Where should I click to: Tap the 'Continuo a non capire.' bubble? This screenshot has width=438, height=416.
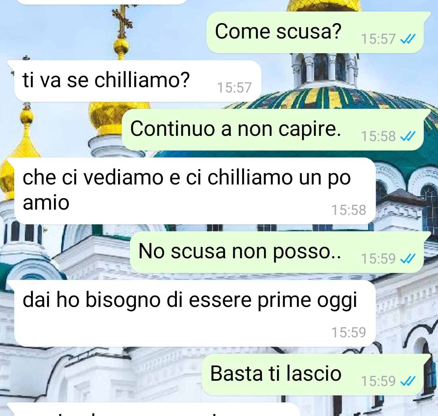[x=273, y=130]
